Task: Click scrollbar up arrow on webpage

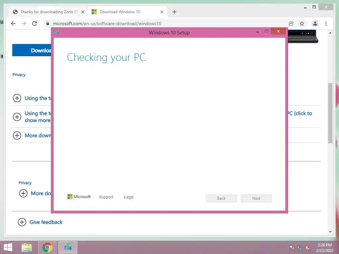Action: 330,33
